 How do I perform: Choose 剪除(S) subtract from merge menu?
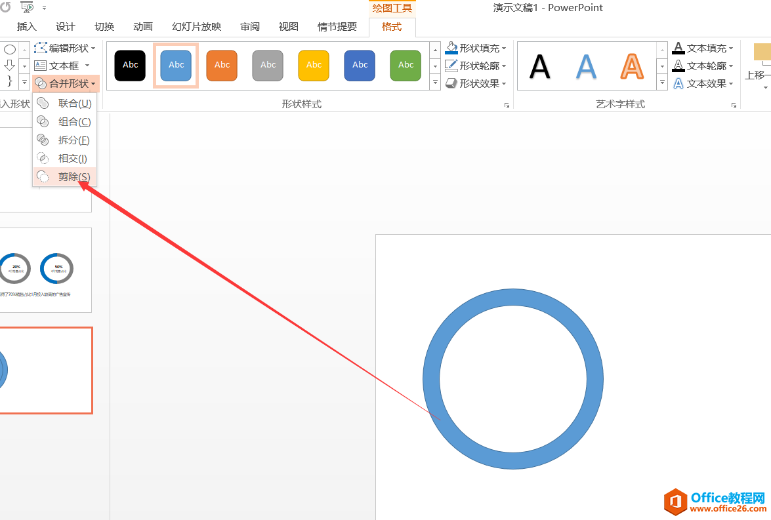point(64,176)
